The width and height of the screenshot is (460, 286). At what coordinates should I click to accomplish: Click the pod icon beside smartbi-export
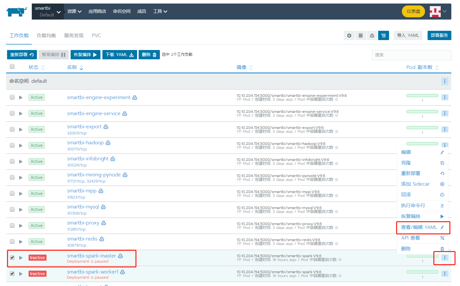click(106, 127)
